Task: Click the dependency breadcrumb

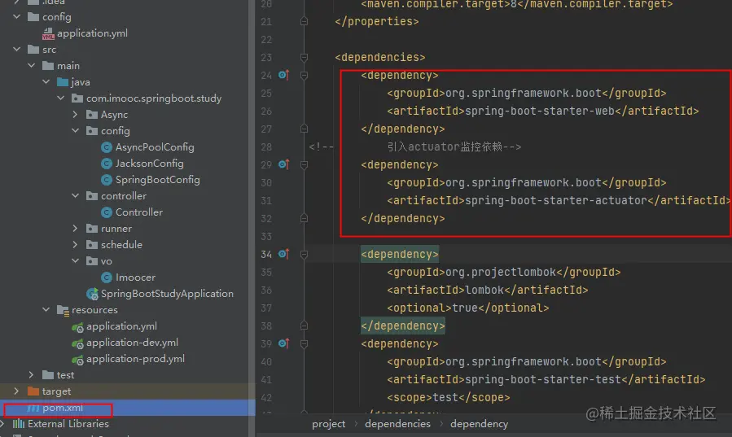Action: (479, 424)
